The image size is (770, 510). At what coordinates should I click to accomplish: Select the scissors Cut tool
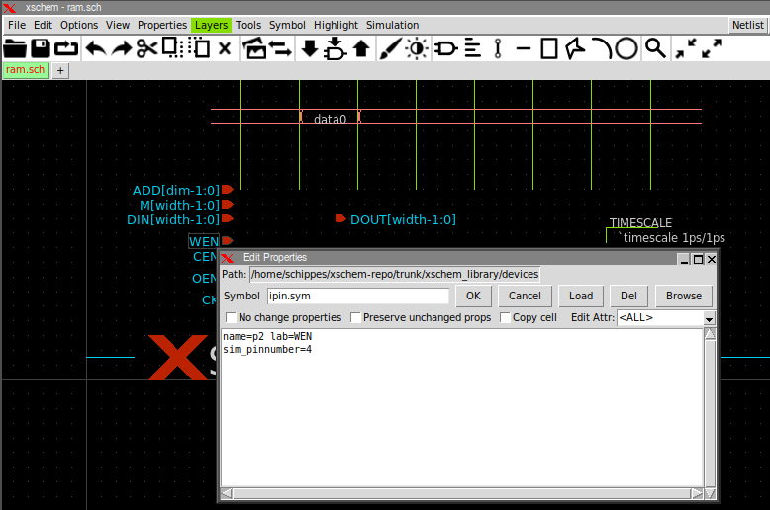[x=146, y=47]
